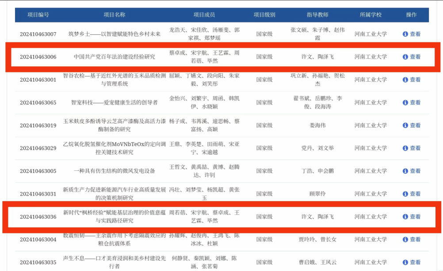Open 查看 link for 声生不息 project

click(x=415, y=263)
